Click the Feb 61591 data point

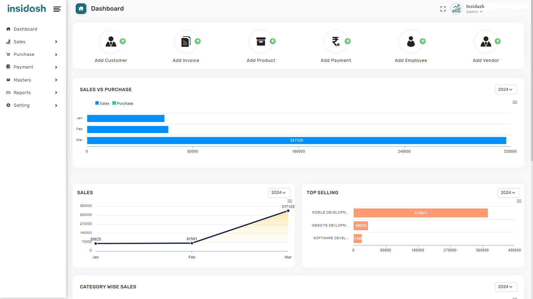click(192, 243)
